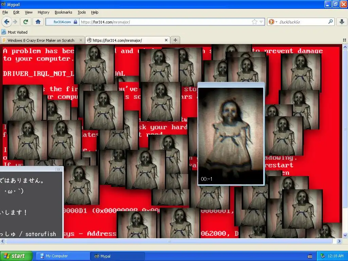Reload the page with the refresh icon
348x261 pixels.
click(x=25, y=22)
